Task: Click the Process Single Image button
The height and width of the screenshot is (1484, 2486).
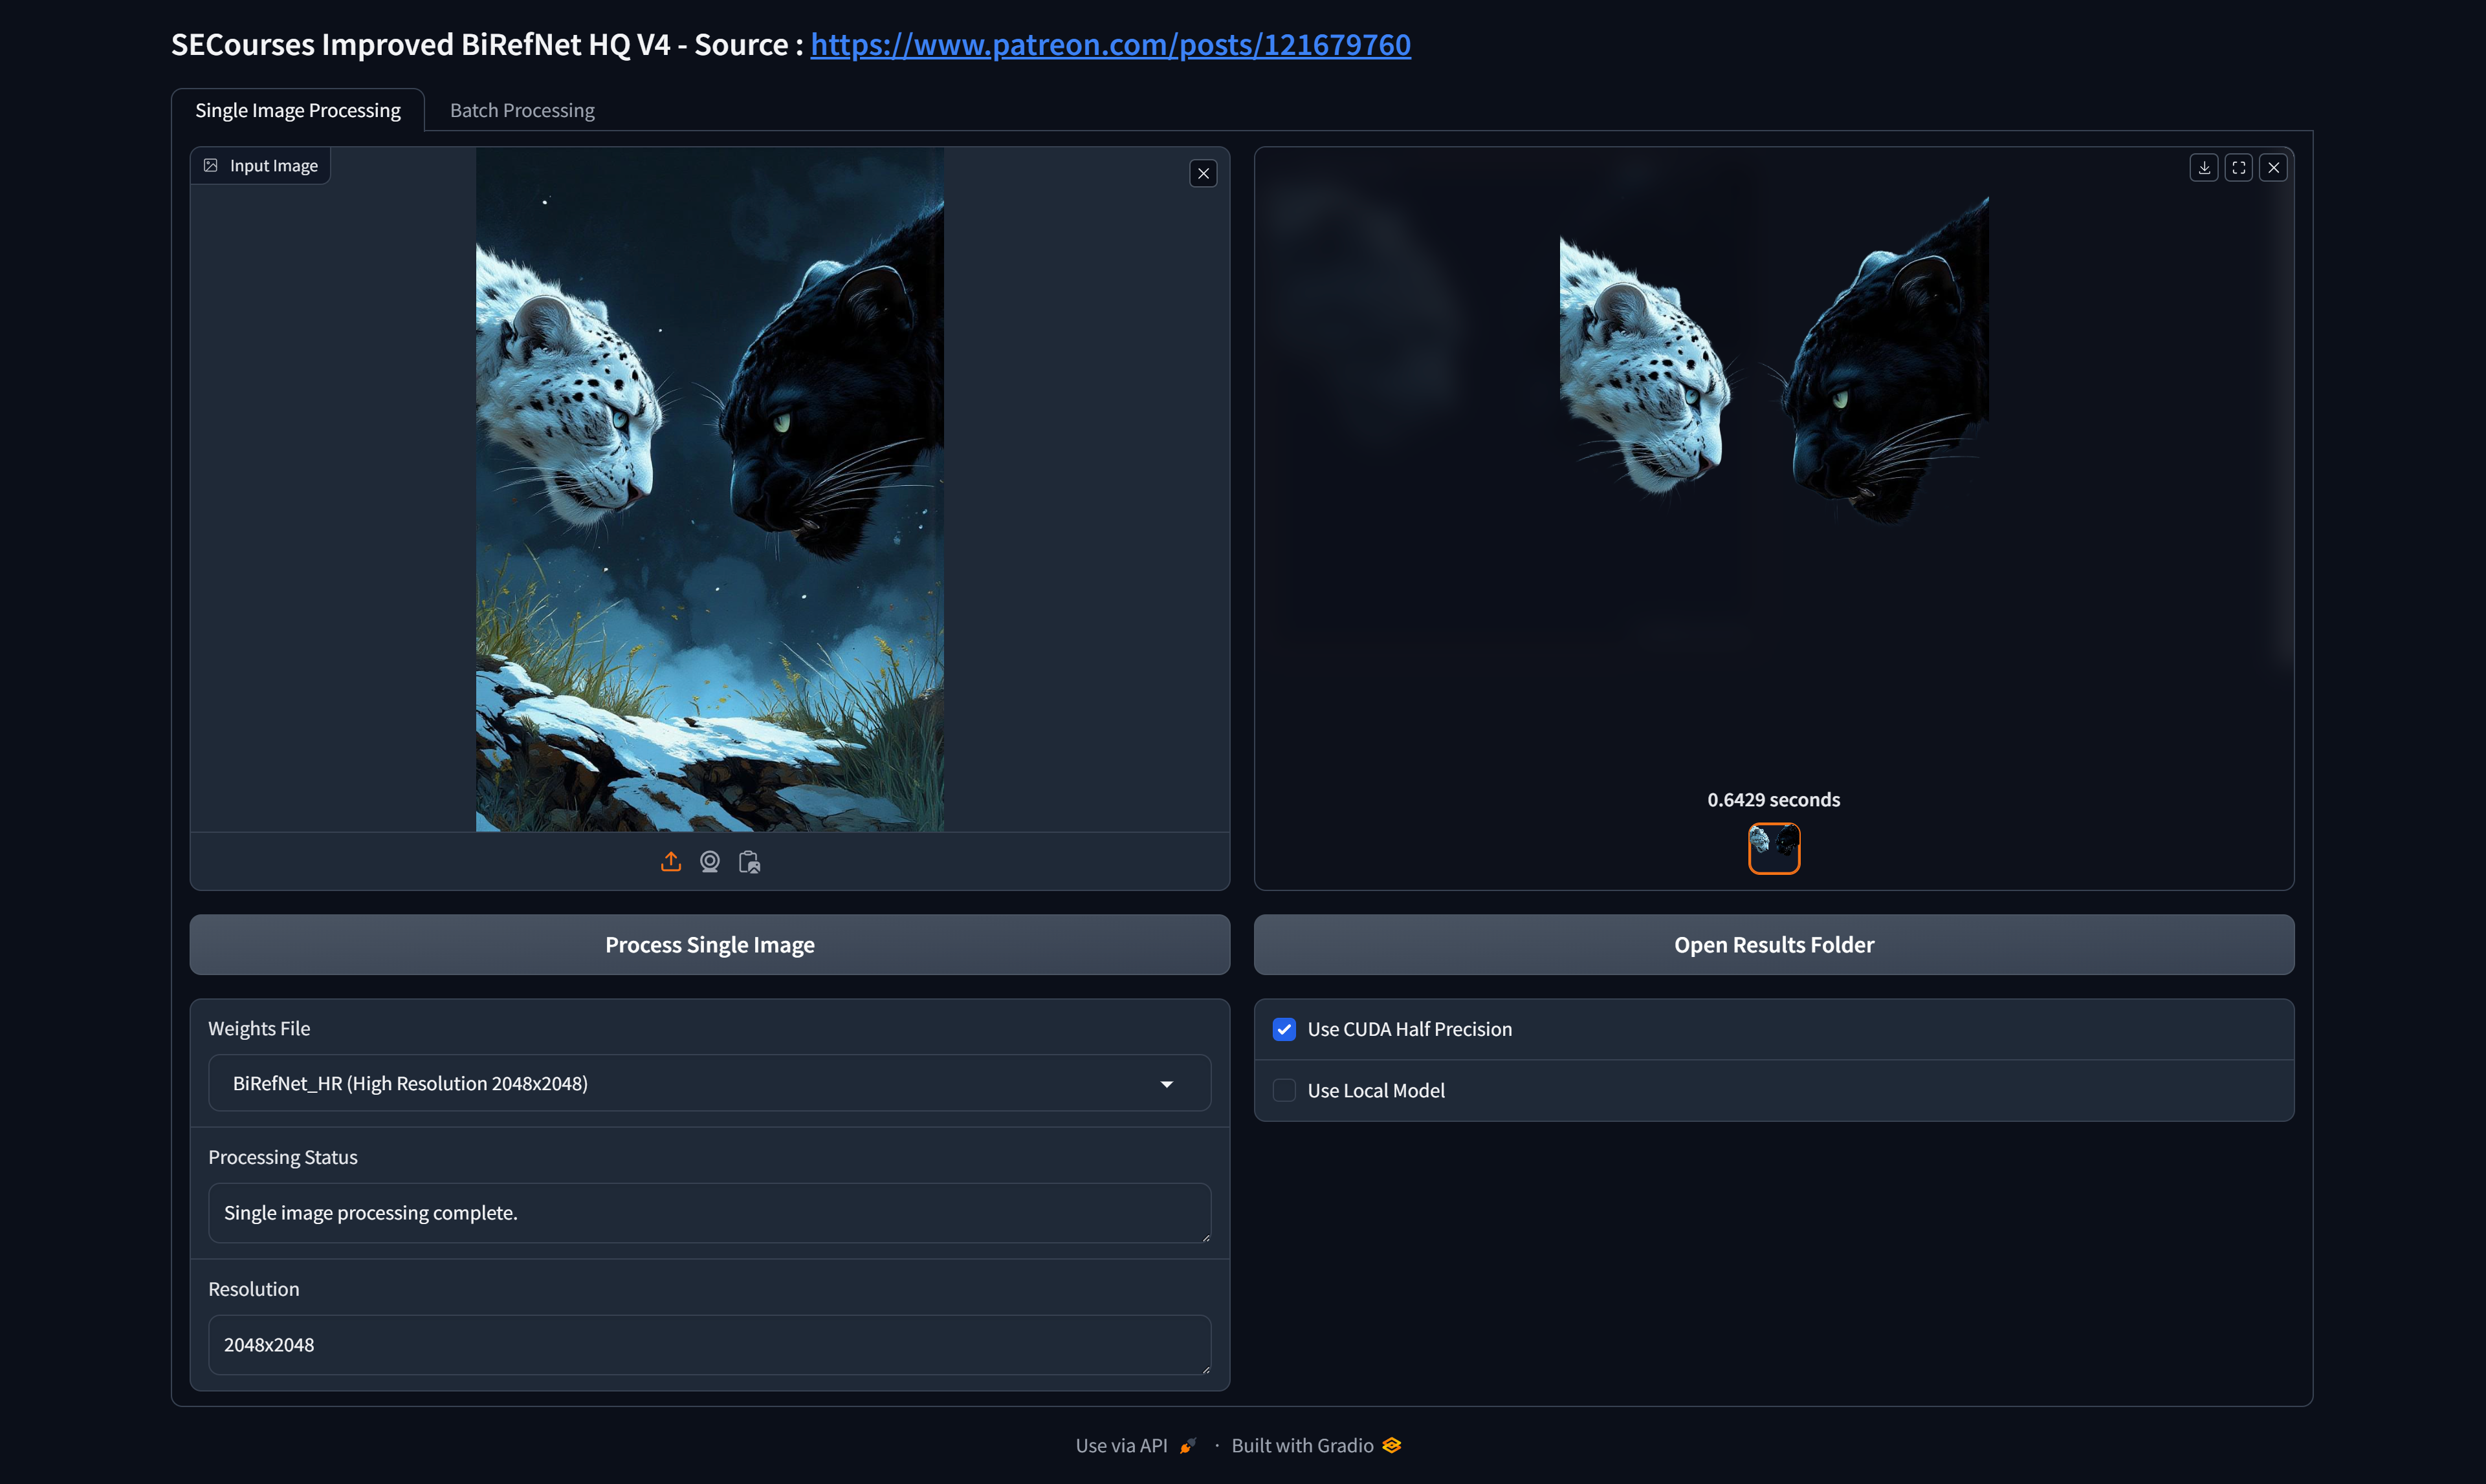Action: click(709, 944)
